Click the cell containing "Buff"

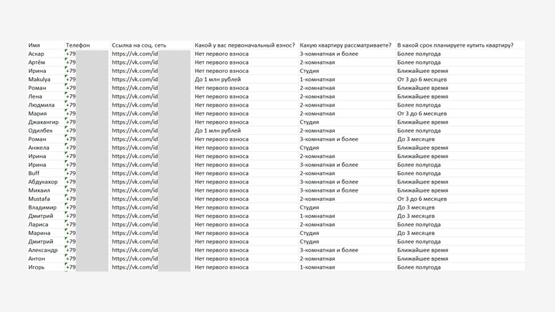[x=34, y=173]
